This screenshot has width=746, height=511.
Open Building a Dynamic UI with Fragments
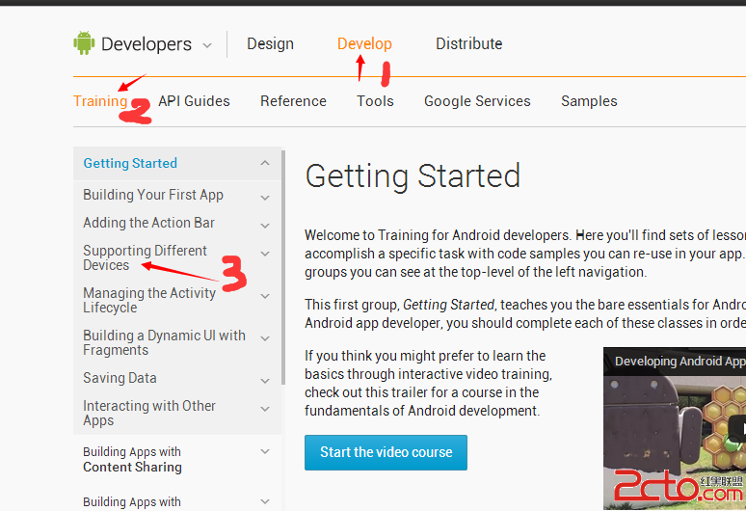pos(164,342)
